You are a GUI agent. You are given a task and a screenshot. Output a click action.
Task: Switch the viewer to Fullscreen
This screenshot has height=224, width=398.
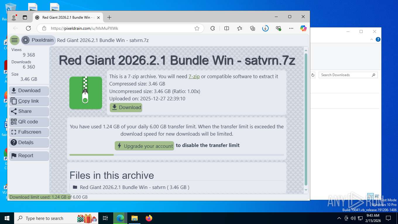point(29,132)
